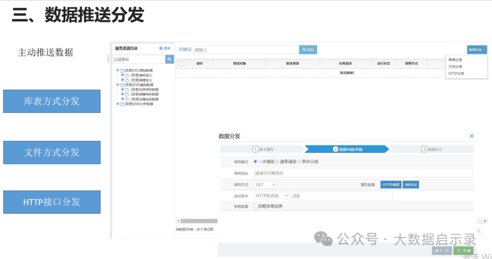Click the 任务描述 column header
The width and height of the screenshot is (492, 259).
(345, 63)
